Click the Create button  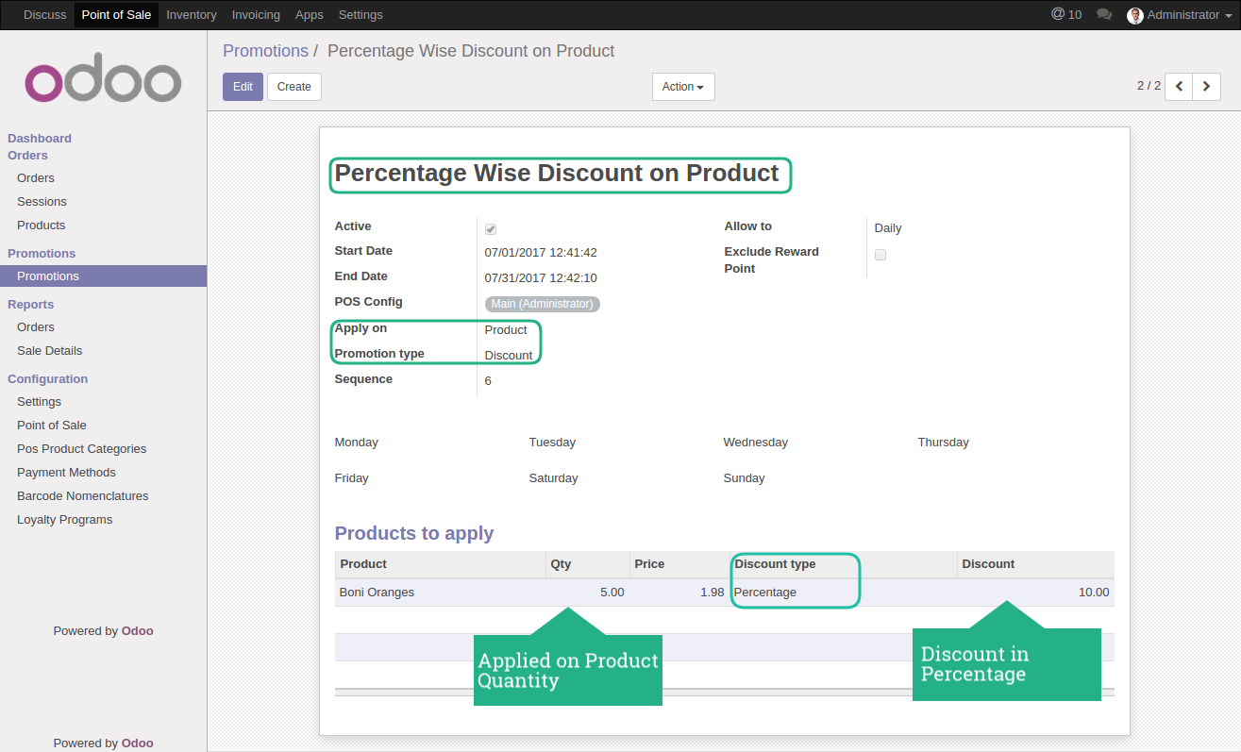point(294,87)
